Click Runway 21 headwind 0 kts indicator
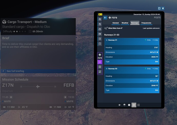The image size is (177, 125). coord(148,40)
